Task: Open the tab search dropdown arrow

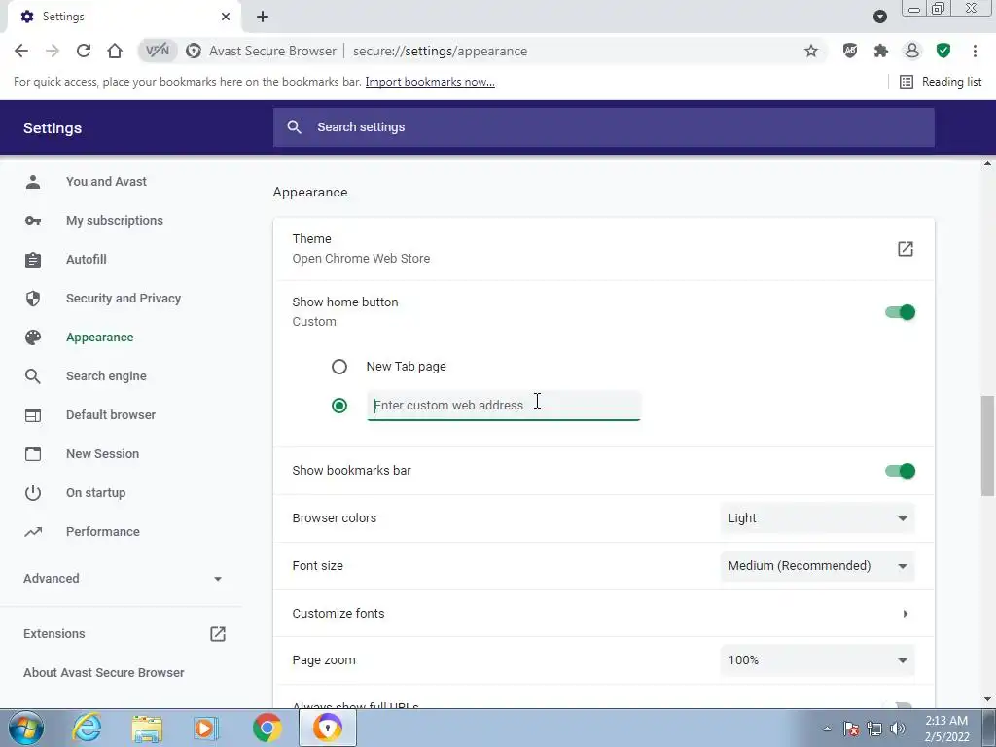Action: 879,17
